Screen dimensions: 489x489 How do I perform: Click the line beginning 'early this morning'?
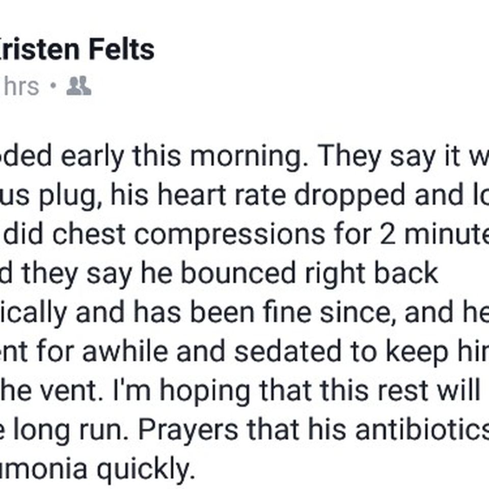pyautogui.click(x=244, y=156)
